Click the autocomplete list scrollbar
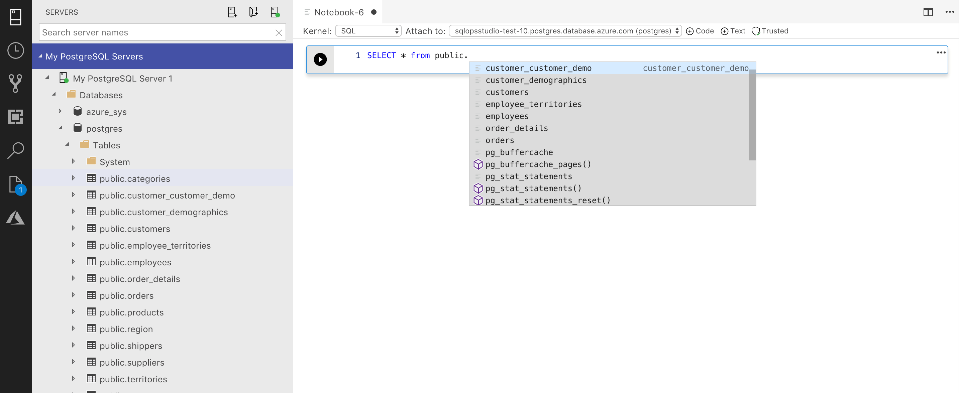The width and height of the screenshot is (959, 393). point(752,115)
